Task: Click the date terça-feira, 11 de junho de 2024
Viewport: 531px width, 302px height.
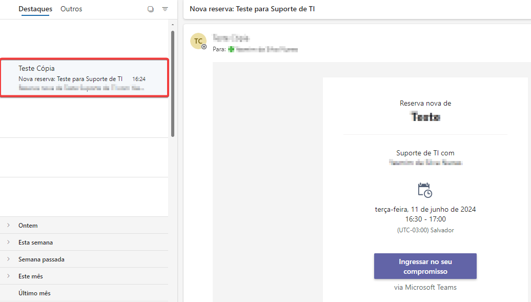Action: [x=425, y=210]
